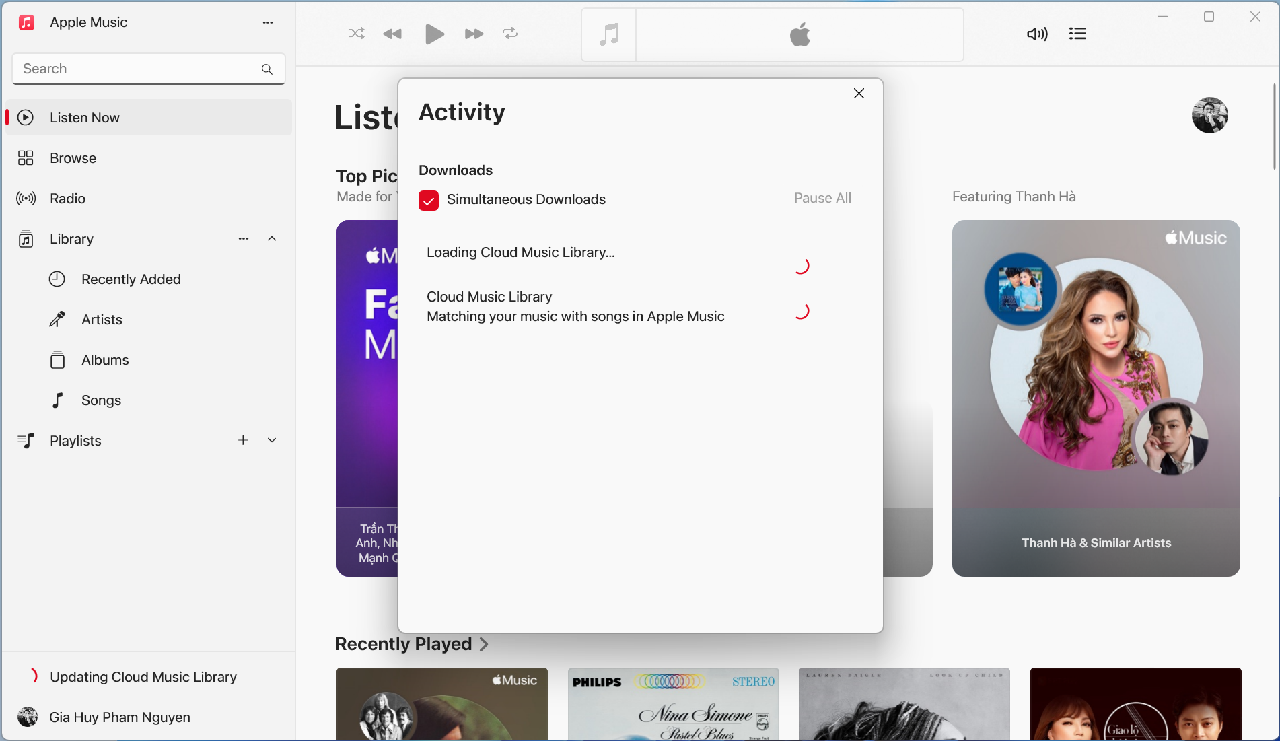
Task: Open account profile picture at top right
Action: pyautogui.click(x=1209, y=115)
